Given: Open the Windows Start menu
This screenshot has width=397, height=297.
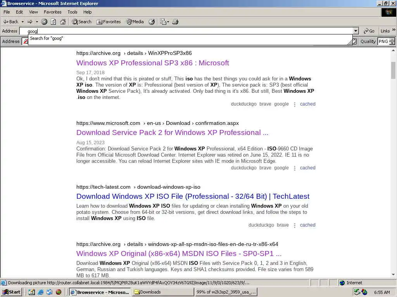Looking at the screenshot, I should (x=11, y=292).
